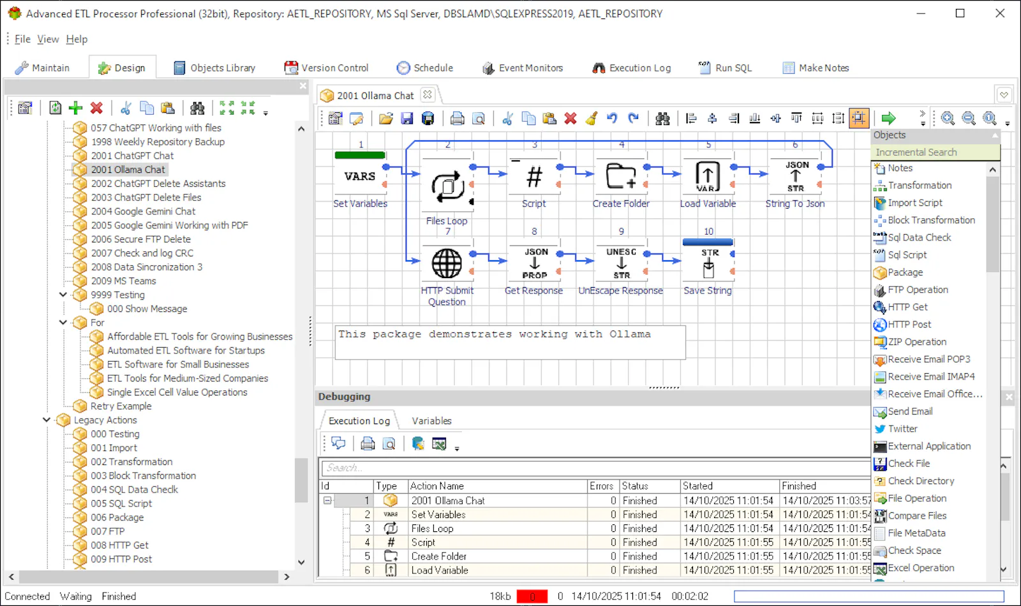The height and width of the screenshot is (606, 1021).
Task: Click speech bubbles icon in execution log toolbar
Action: [x=338, y=443]
